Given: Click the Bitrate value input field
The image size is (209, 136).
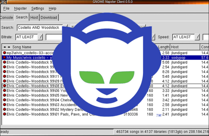Looking at the screenshot, I should pyautogui.click(x=54, y=37).
